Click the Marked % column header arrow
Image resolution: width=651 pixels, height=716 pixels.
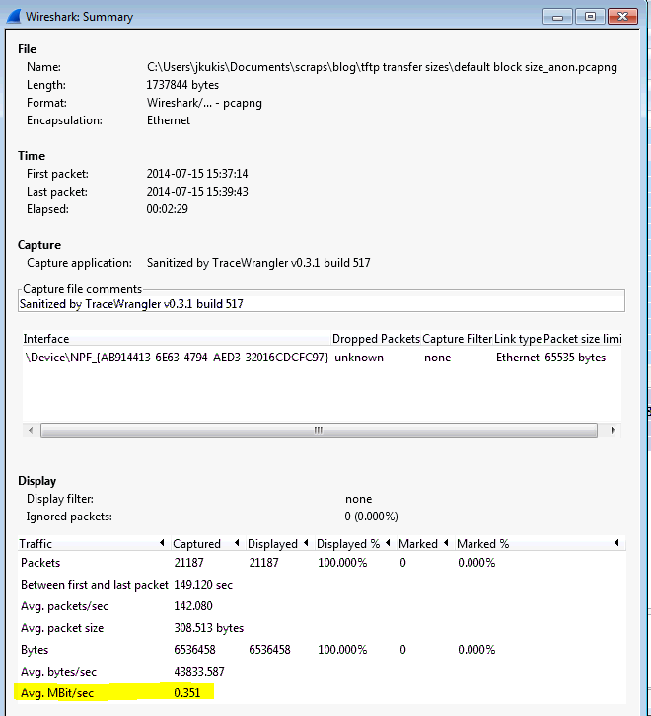[x=616, y=544]
